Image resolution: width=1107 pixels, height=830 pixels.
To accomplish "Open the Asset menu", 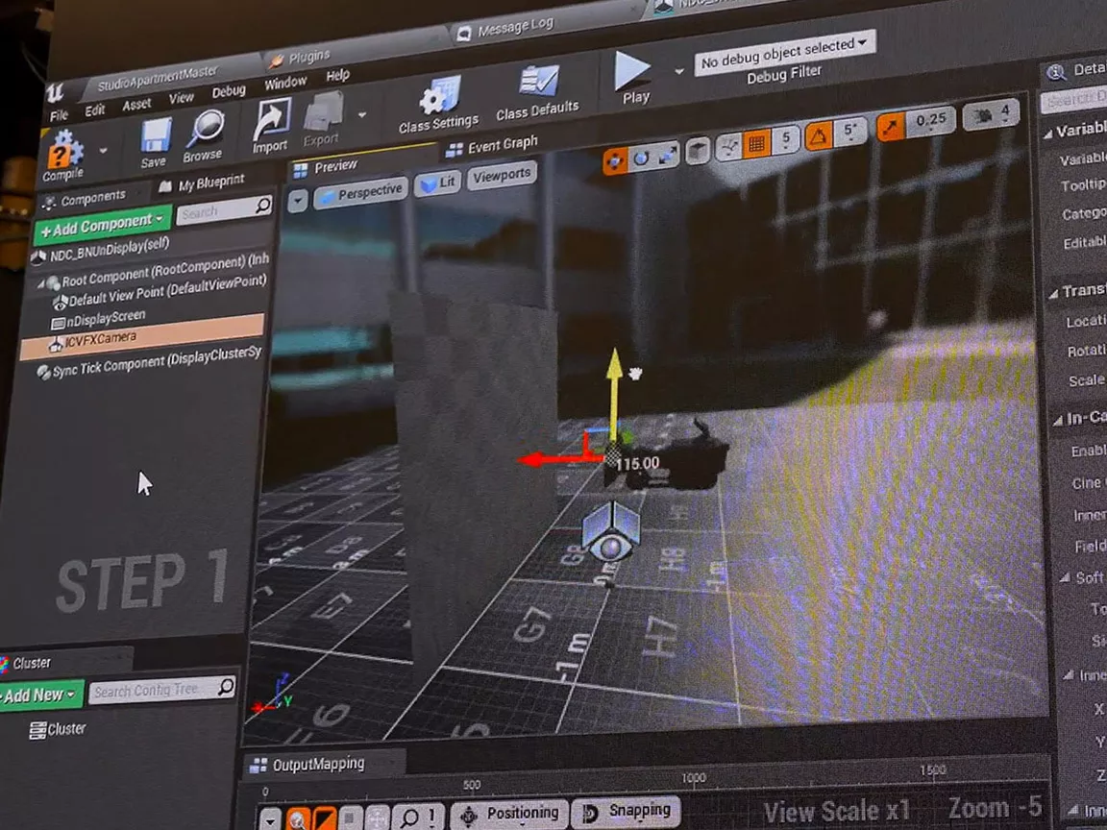I will pos(136,105).
